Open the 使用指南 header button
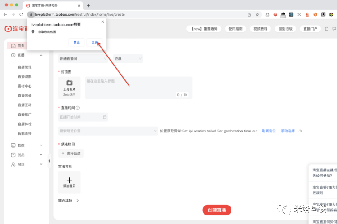This screenshot has height=224, width=337. (235, 29)
